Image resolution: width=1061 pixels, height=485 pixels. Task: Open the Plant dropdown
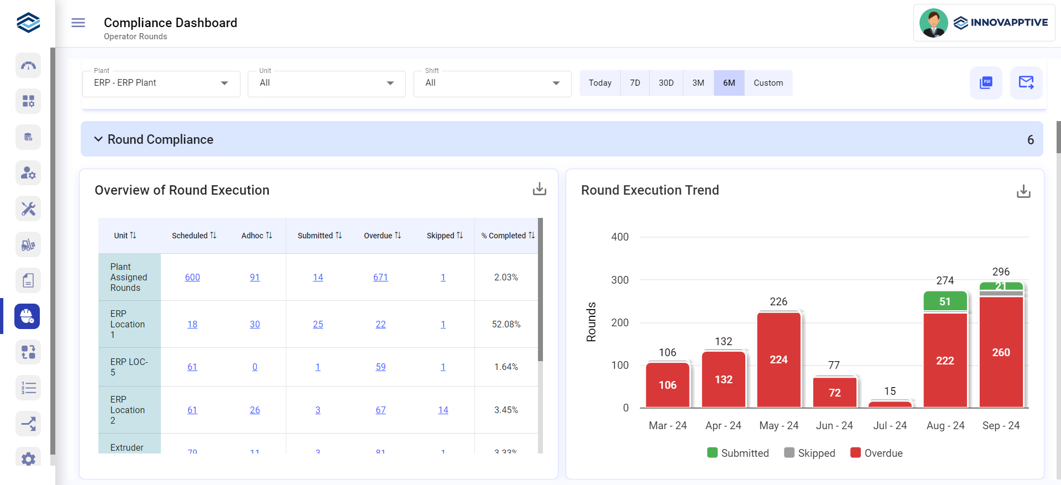pos(161,84)
